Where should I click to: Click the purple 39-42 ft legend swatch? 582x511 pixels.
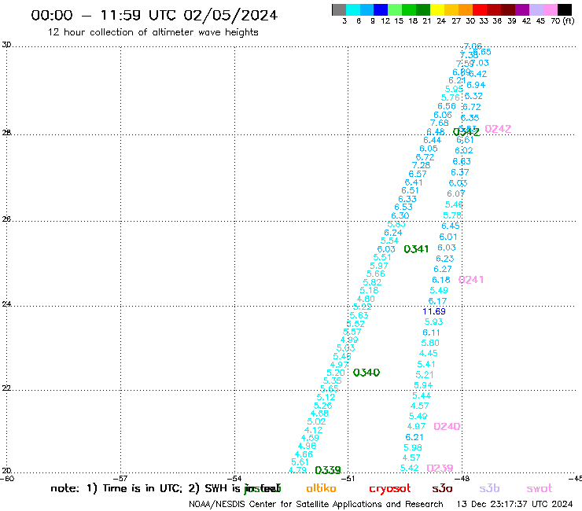(522, 9)
